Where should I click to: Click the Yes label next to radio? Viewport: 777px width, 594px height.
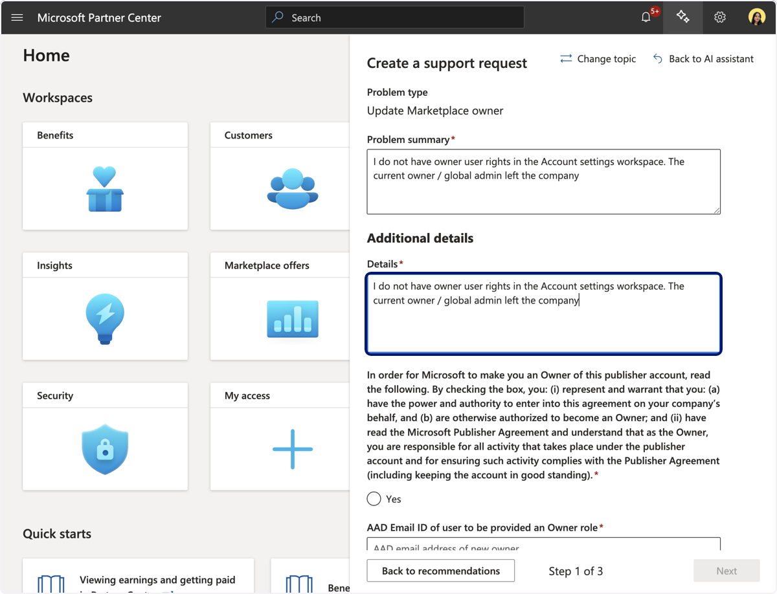tap(394, 499)
